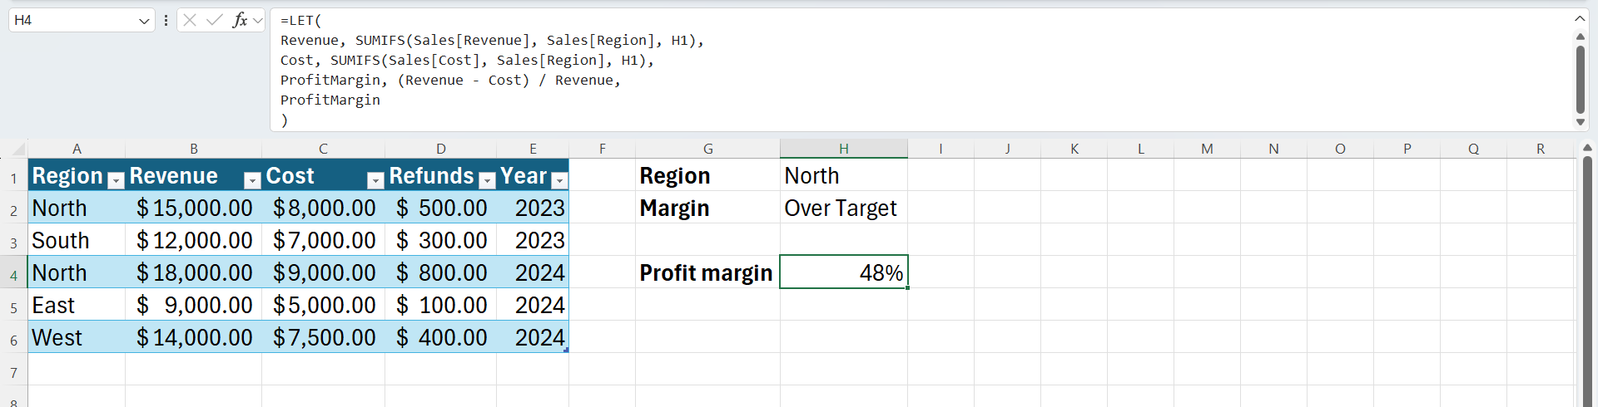Click refunds cell $800.00
Screen dimensions: 1598x407
pos(440,272)
